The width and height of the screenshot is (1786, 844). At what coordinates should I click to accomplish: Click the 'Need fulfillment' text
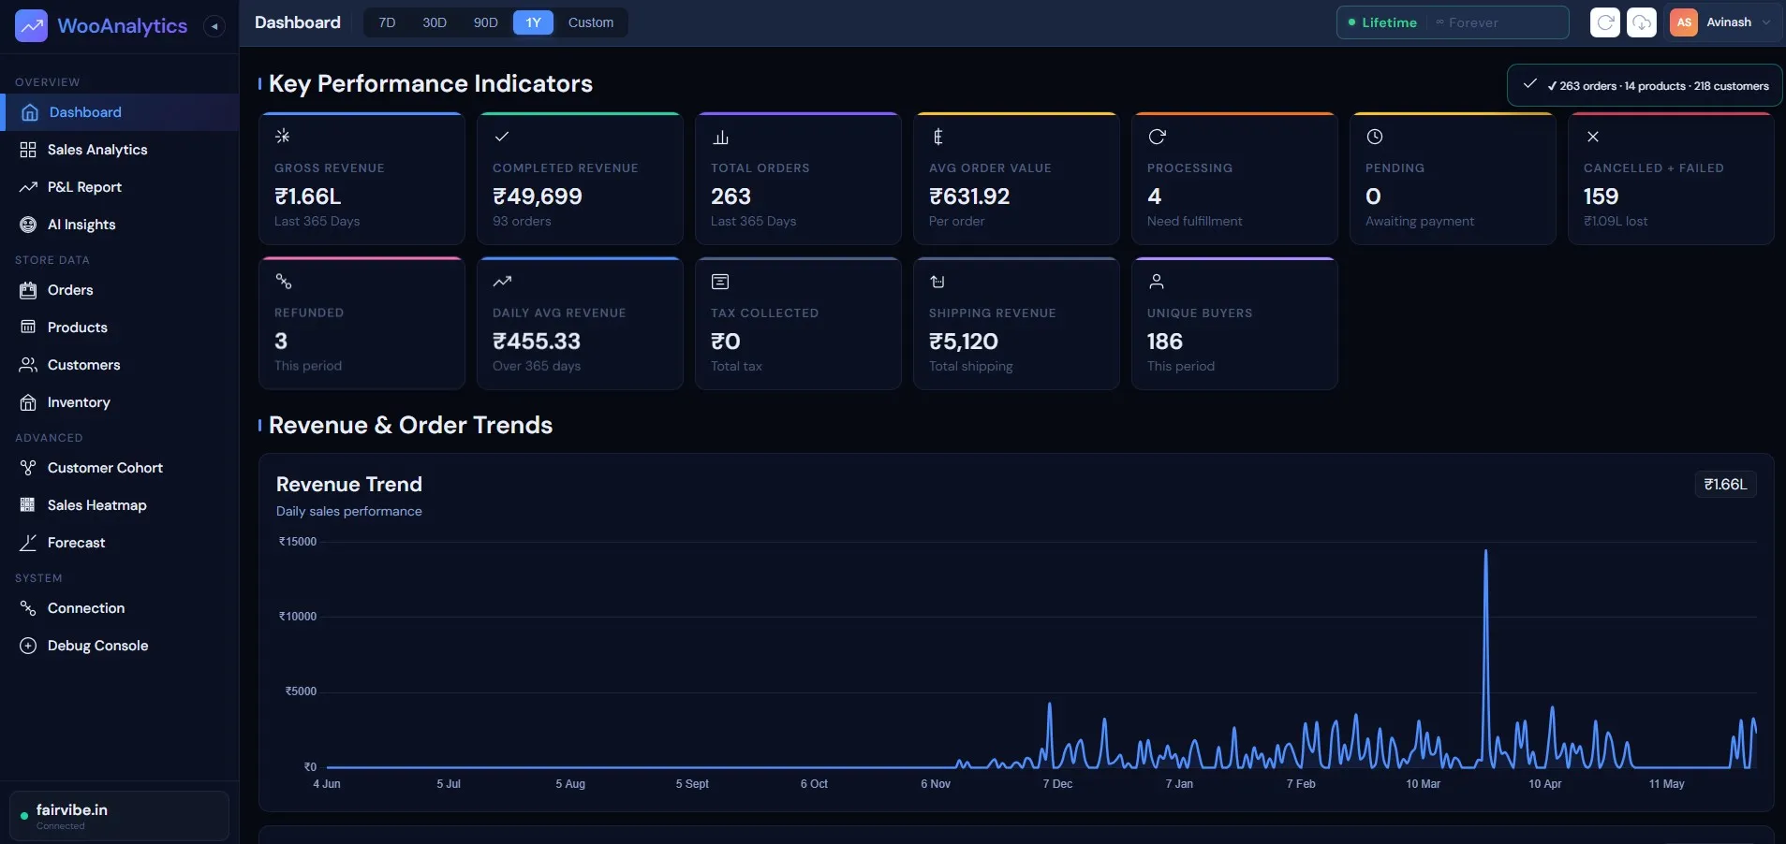tap(1194, 222)
